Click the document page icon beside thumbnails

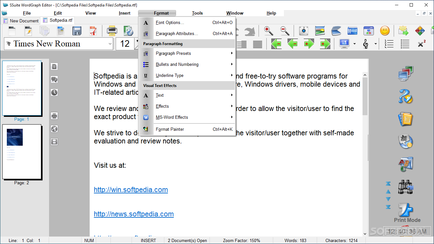point(54,67)
